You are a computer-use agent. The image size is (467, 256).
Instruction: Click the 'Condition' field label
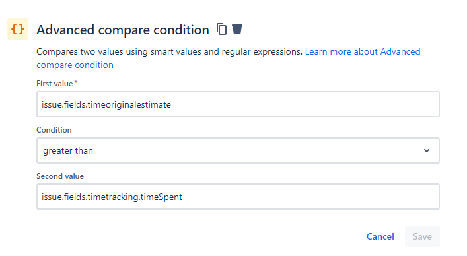pyautogui.click(x=54, y=130)
